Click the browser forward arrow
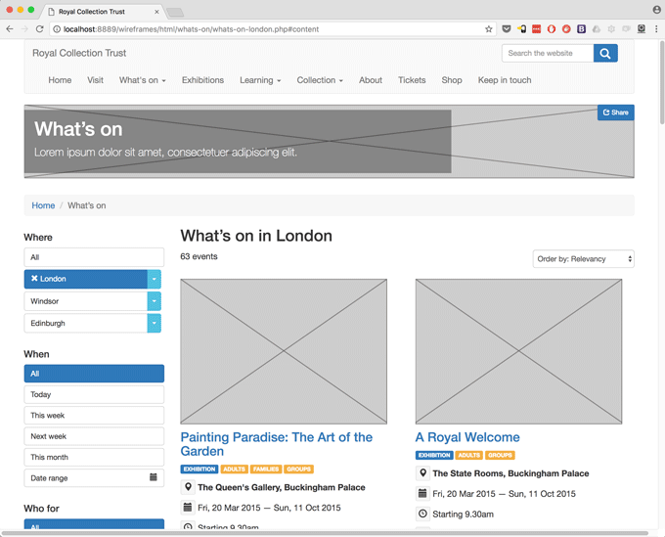The height and width of the screenshot is (537, 665). [24, 28]
